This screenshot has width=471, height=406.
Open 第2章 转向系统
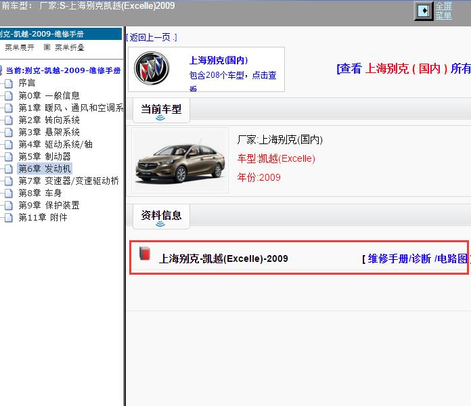49,120
